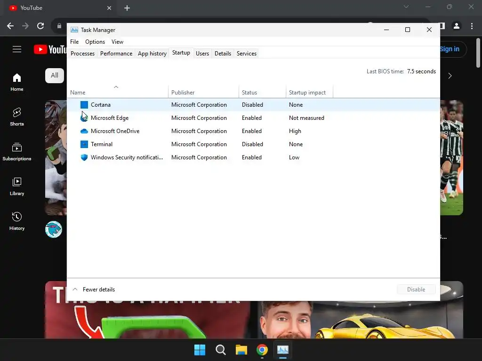The width and height of the screenshot is (482, 361).
Task: Switch to the Users tab
Action: tap(202, 54)
